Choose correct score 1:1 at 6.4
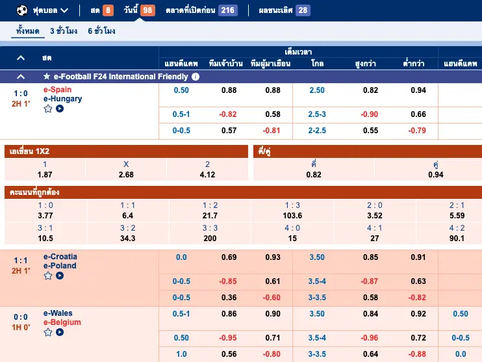Image resolution: width=482 pixels, height=362 pixels. coord(127,211)
